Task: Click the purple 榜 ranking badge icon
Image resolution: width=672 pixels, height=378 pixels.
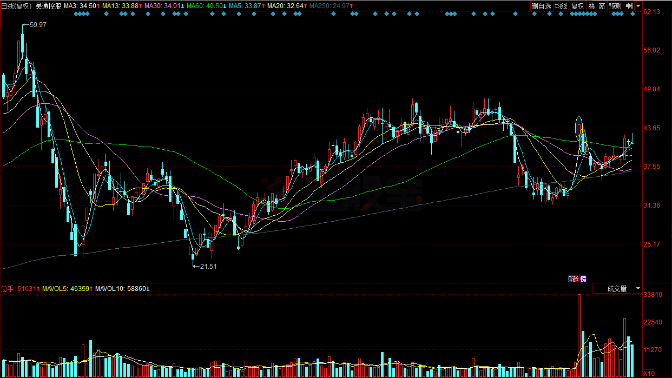Action: pos(583,279)
